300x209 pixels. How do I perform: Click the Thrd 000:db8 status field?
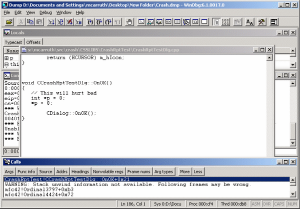[233, 204]
